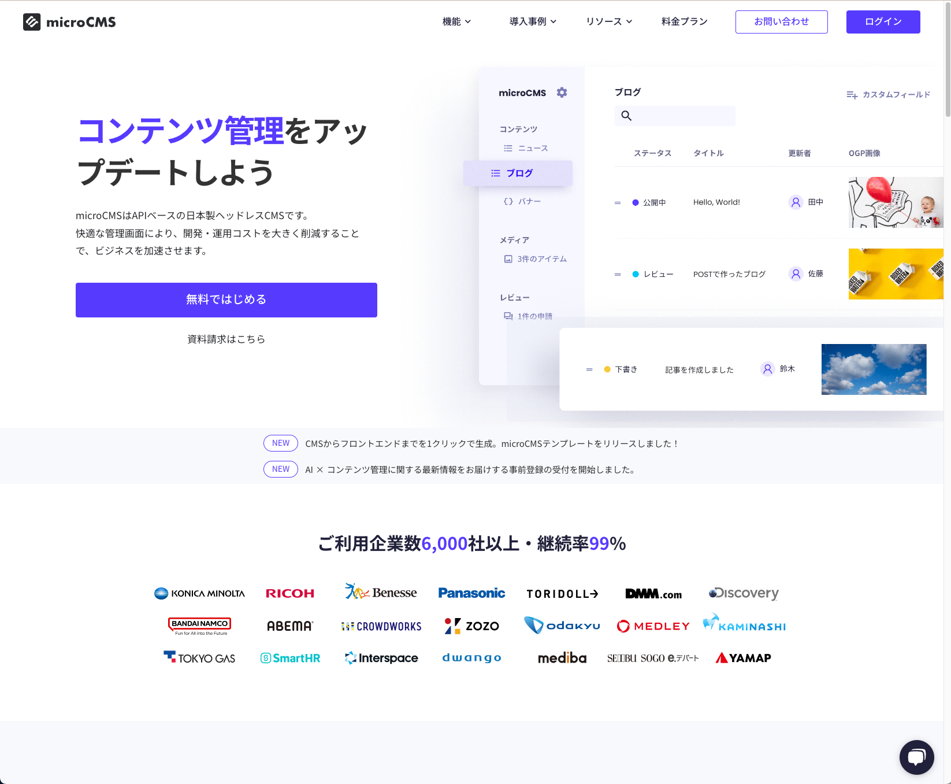Select the ニュース list icon

coord(508,148)
